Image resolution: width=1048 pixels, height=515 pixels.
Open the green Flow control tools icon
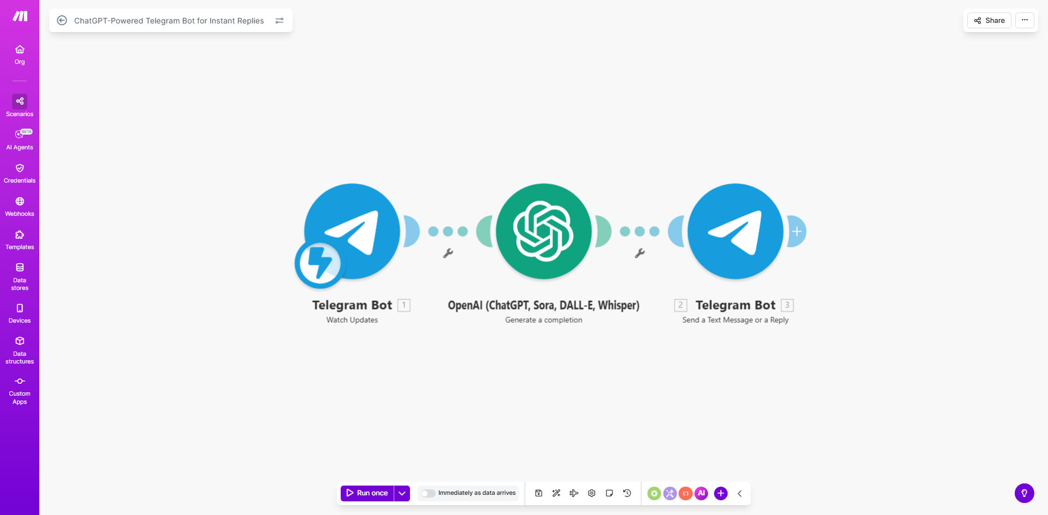click(x=654, y=493)
